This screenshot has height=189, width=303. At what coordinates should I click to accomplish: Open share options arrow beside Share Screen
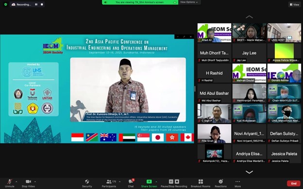[156, 182]
